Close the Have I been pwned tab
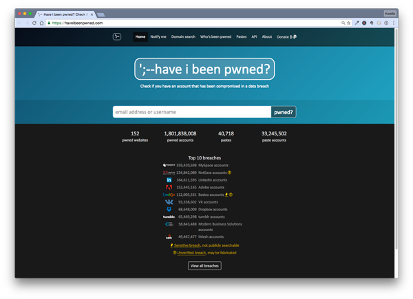 point(92,14)
